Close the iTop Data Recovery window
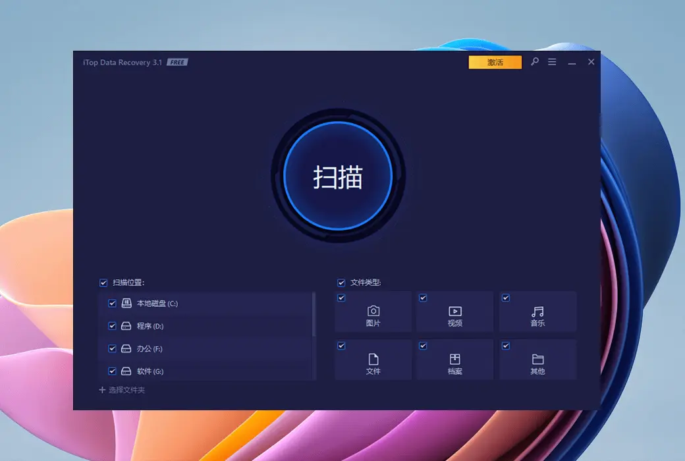The image size is (685, 461). [x=591, y=62]
